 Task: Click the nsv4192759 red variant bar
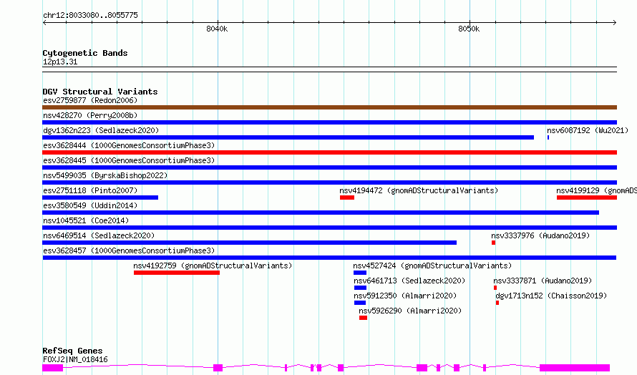(177, 273)
